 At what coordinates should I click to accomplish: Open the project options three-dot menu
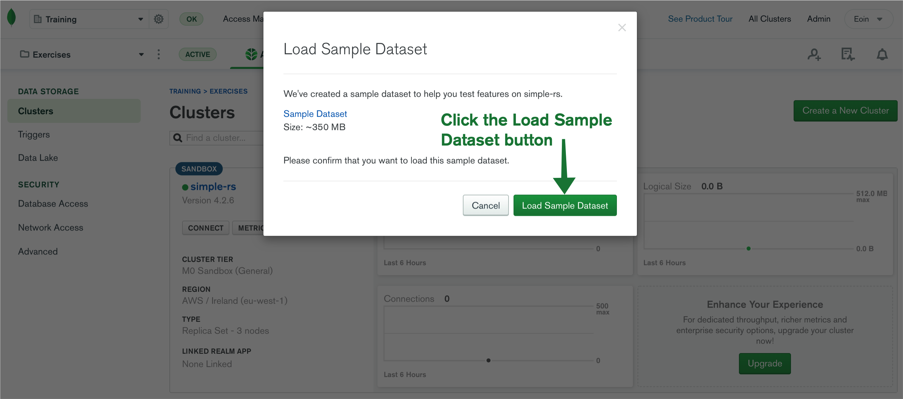click(x=159, y=54)
